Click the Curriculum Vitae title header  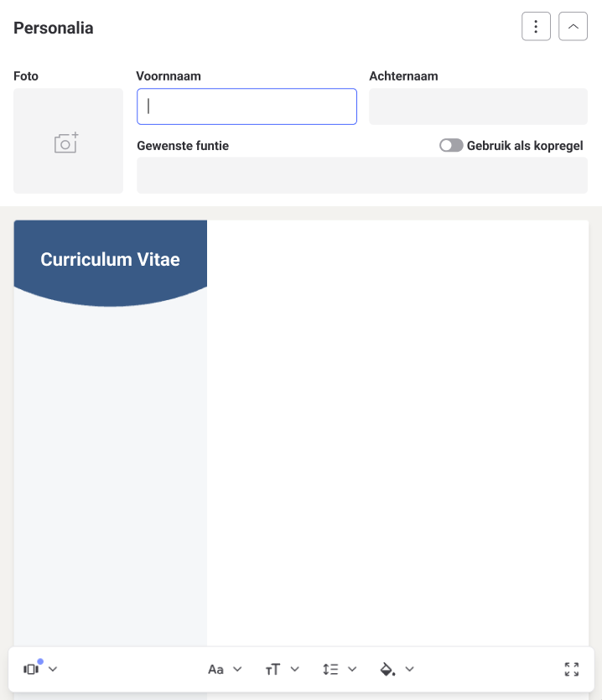point(110,259)
